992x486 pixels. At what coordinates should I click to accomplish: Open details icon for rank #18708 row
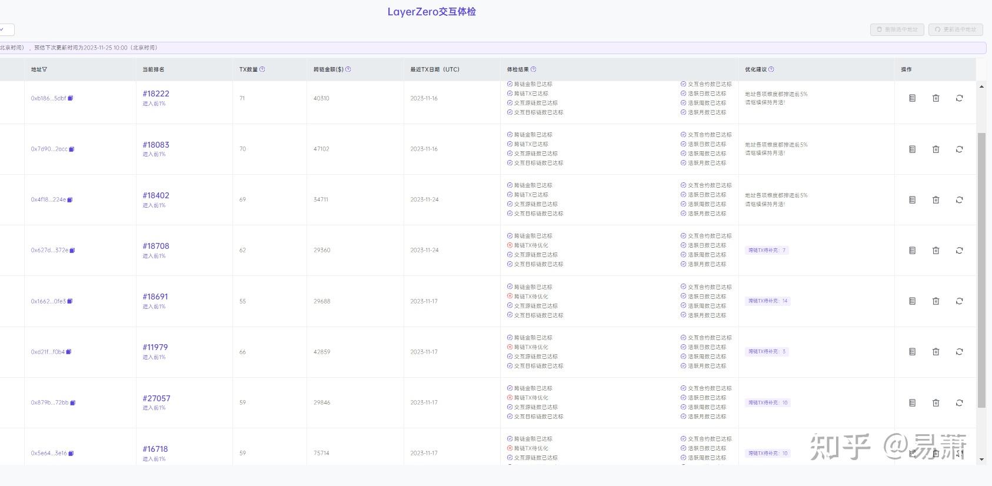click(913, 250)
